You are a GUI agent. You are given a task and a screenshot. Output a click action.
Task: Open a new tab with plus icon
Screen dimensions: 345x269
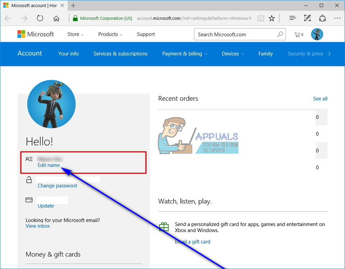click(73, 6)
